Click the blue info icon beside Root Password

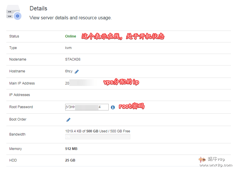(113, 107)
